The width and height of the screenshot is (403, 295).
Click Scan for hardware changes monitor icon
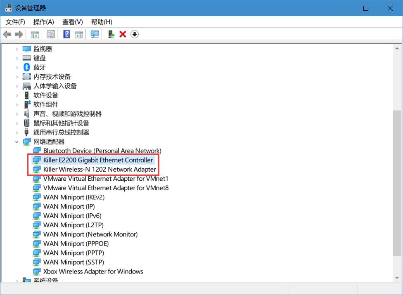pyautogui.click(x=95, y=34)
